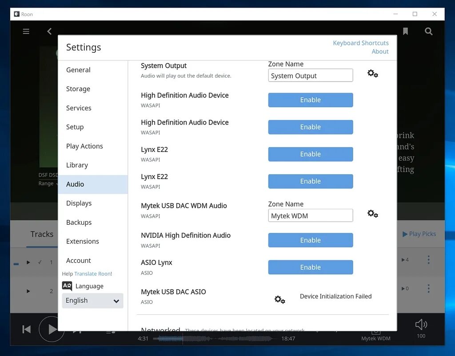The image size is (455, 356).
Task: Expand the English language dropdown
Action: click(x=92, y=301)
